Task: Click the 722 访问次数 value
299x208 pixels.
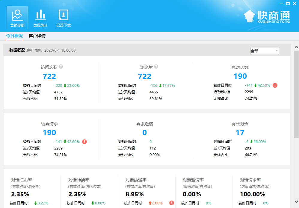Action: pyautogui.click(x=49, y=76)
